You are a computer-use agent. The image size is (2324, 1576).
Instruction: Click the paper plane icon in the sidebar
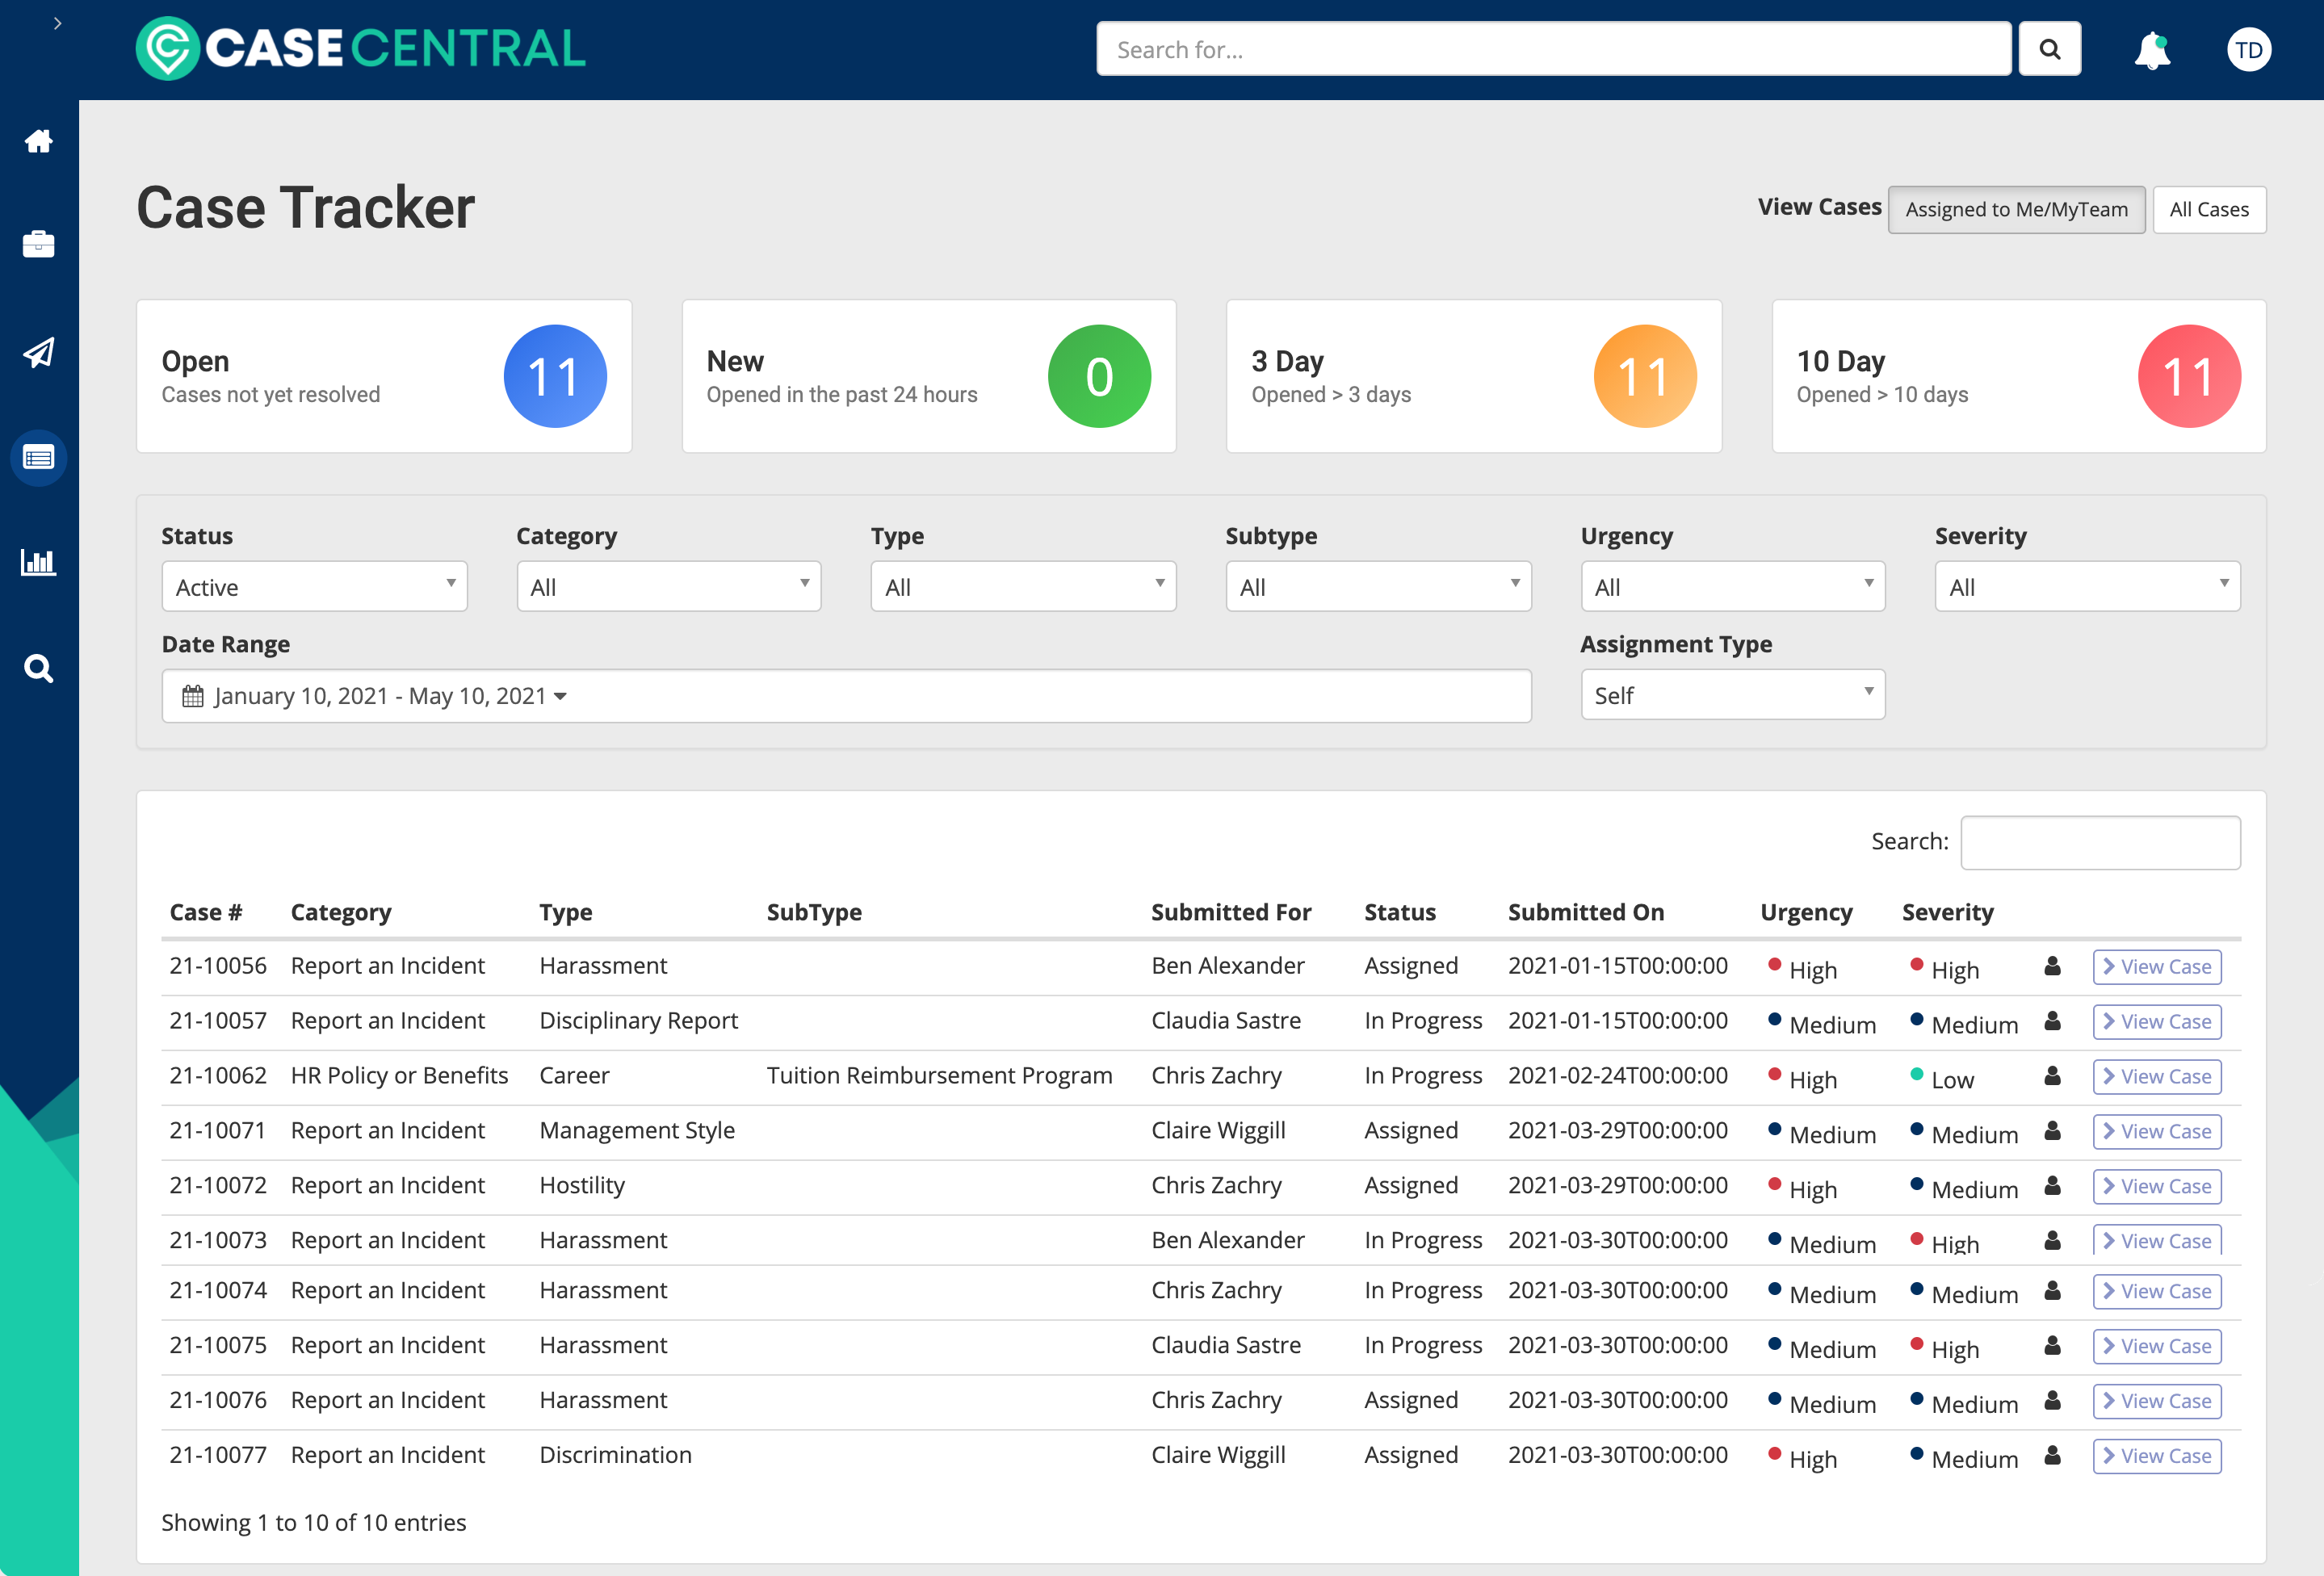point(39,353)
